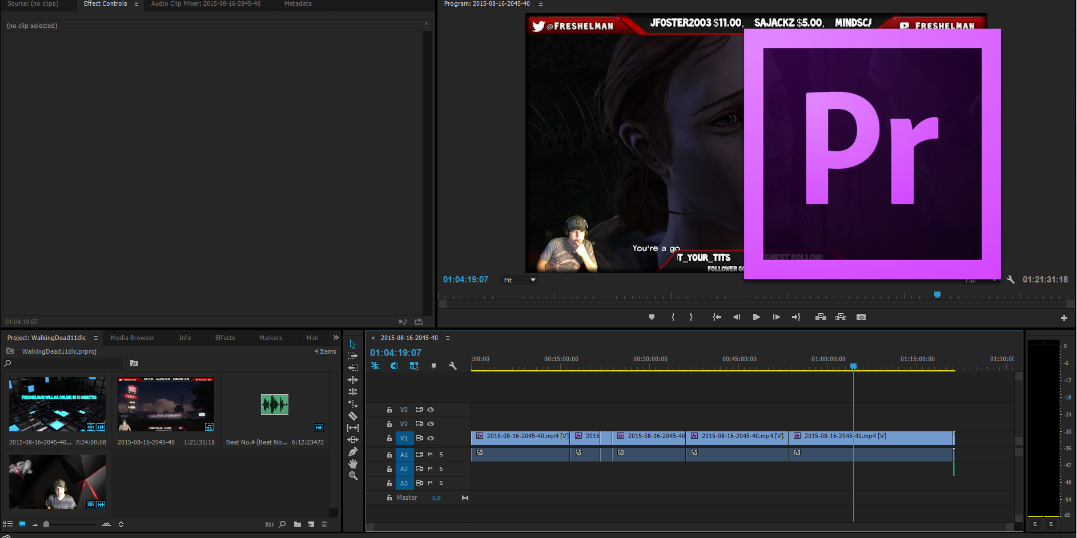Open Program monitor settings wrench
Screen dimensions: 1077x538
tap(1011, 280)
